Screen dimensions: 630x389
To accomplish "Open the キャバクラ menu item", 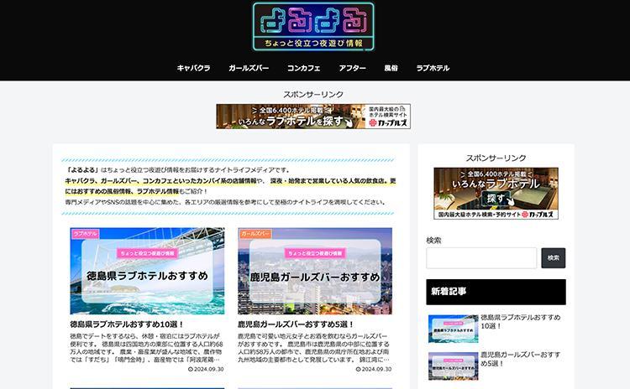I will (194, 68).
